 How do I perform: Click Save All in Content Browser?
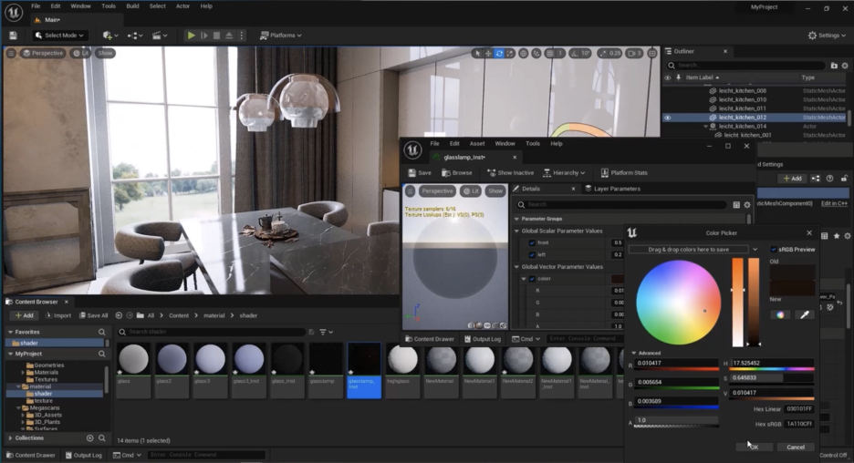point(94,315)
